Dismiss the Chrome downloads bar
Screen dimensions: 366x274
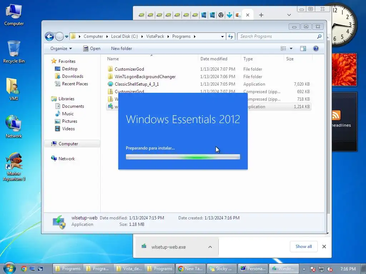click(x=324, y=247)
